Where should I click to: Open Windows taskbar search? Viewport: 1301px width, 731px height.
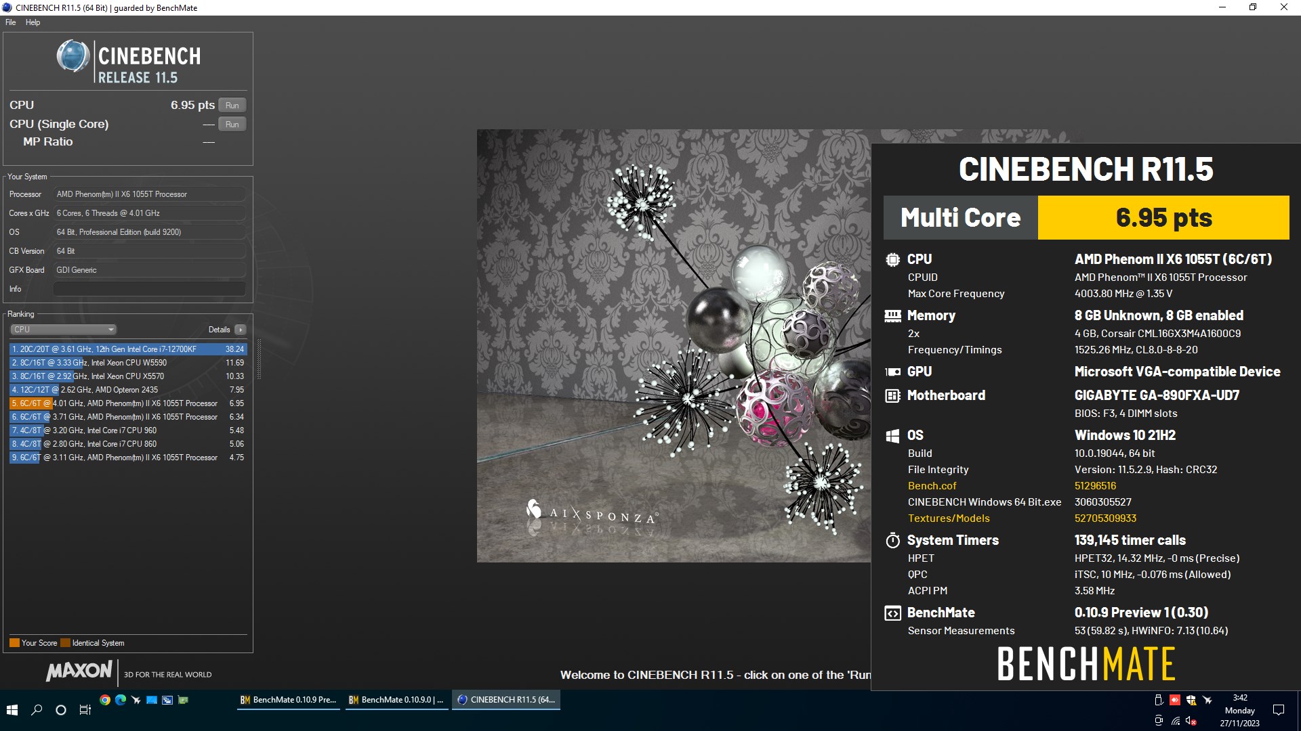pos(37,710)
